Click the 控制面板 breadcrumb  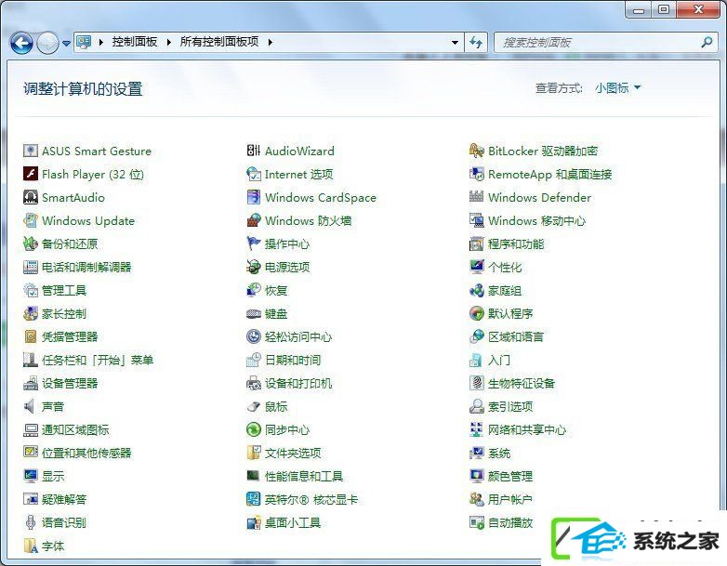(135, 42)
